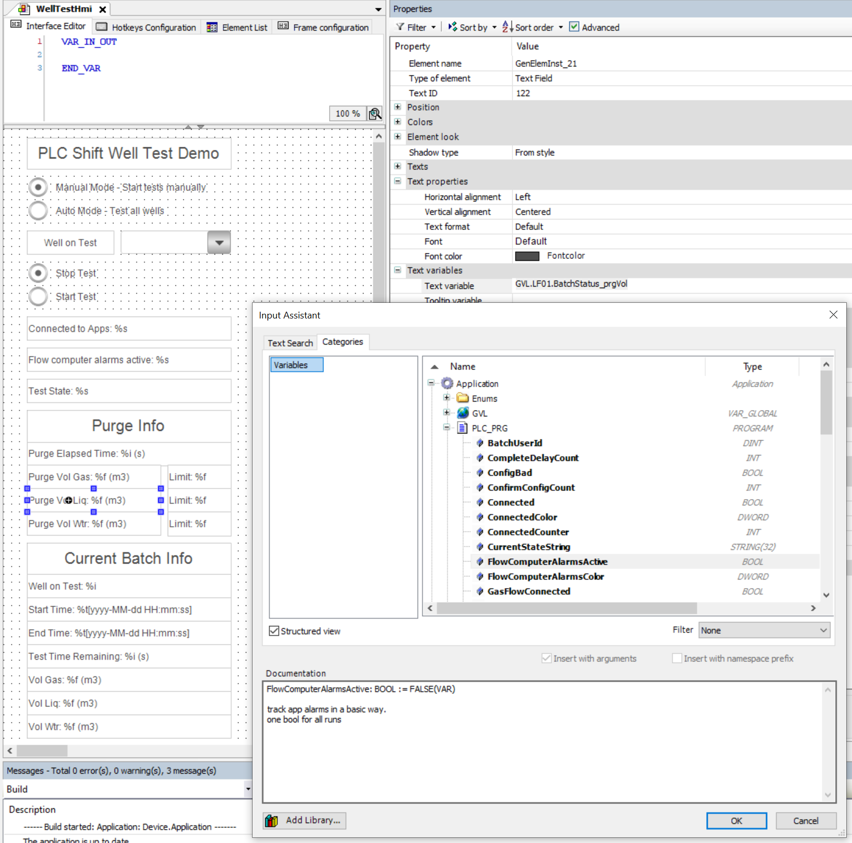The height and width of the screenshot is (843, 852).
Task: Click the Cancel button
Action: [x=806, y=821]
